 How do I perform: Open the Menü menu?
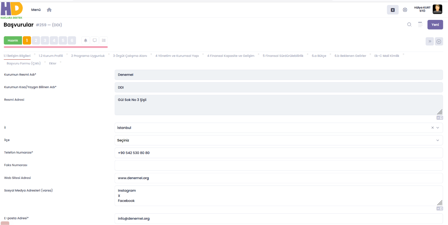click(x=36, y=10)
